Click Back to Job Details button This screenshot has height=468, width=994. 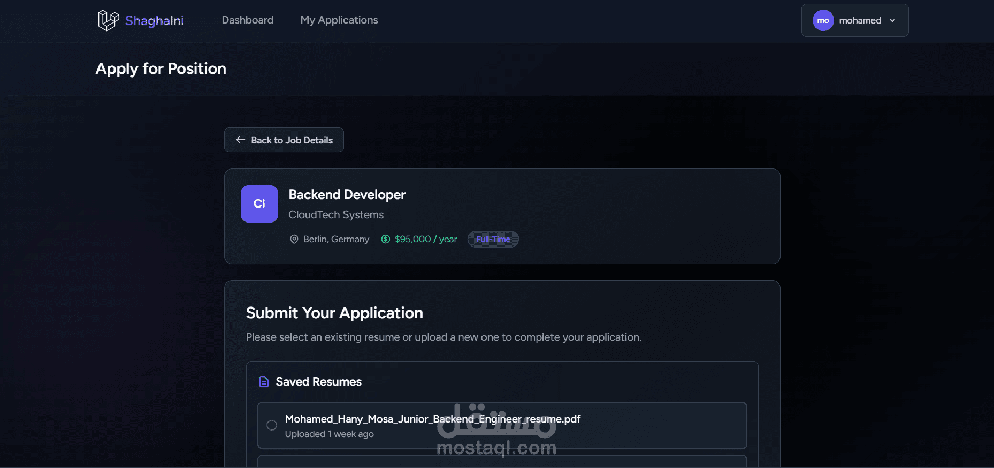coord(284,140)
